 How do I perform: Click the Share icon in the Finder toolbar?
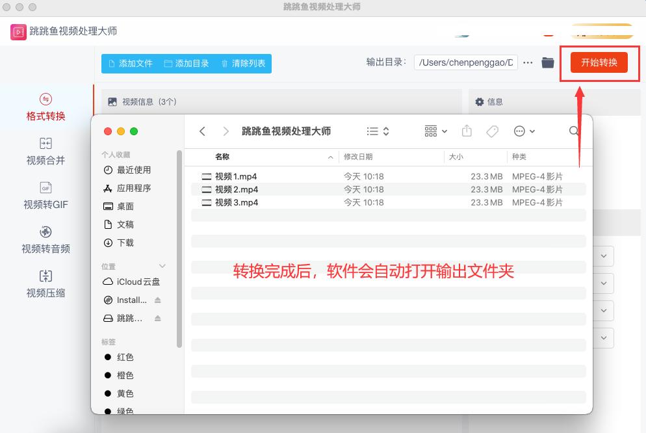[x=466, y=131]
